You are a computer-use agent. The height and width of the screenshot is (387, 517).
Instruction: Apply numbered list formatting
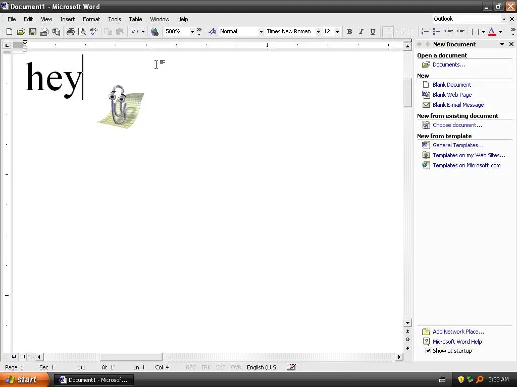point(425,32)
